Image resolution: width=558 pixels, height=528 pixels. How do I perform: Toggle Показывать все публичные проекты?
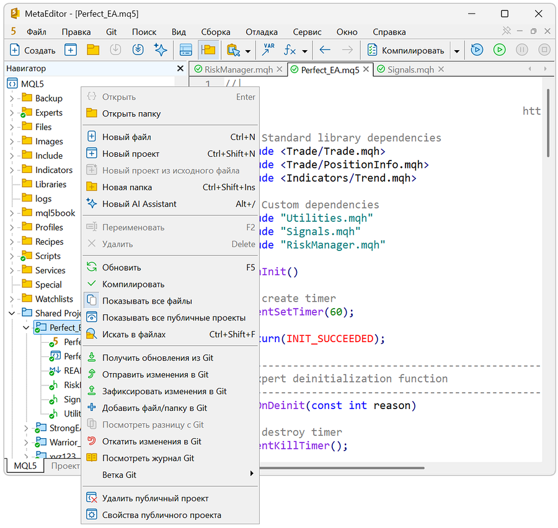coord(170,318)
